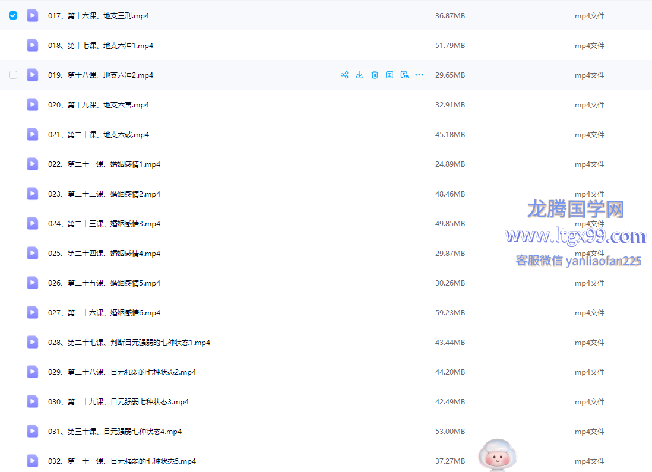Download the 019 地支六冲2 video
652x472 pixels.
pos(360,75)
